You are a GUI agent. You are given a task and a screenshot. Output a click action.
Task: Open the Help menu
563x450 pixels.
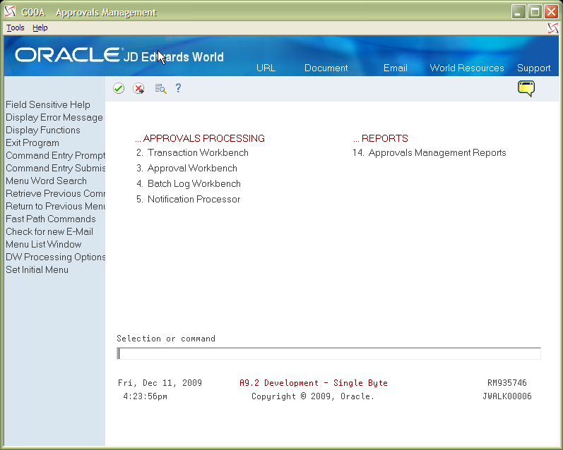click(x=40, y=28)
